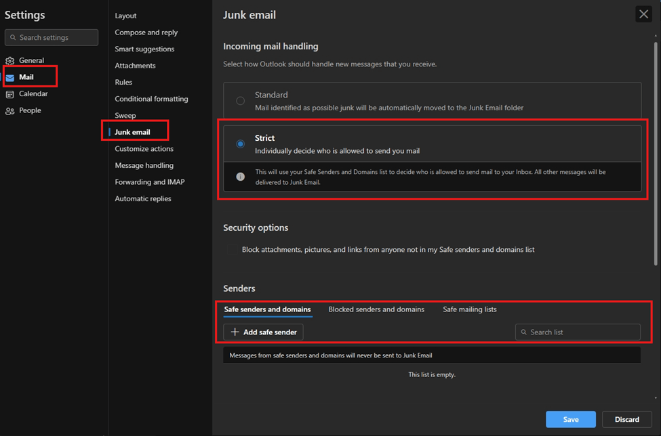Click Add safe sender button
661x436 pixels.
tap(263, 332)
